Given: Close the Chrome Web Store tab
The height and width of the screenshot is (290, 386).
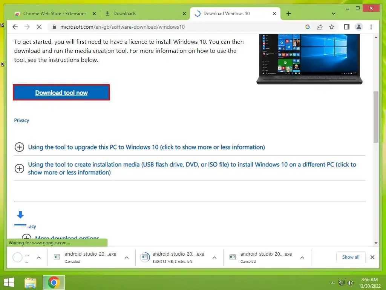Looking at the screenshot, I should pos(94,14).
